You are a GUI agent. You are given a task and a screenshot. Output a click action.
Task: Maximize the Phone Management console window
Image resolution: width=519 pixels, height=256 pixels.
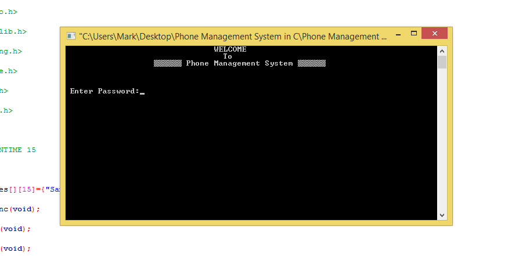[414, 33]
